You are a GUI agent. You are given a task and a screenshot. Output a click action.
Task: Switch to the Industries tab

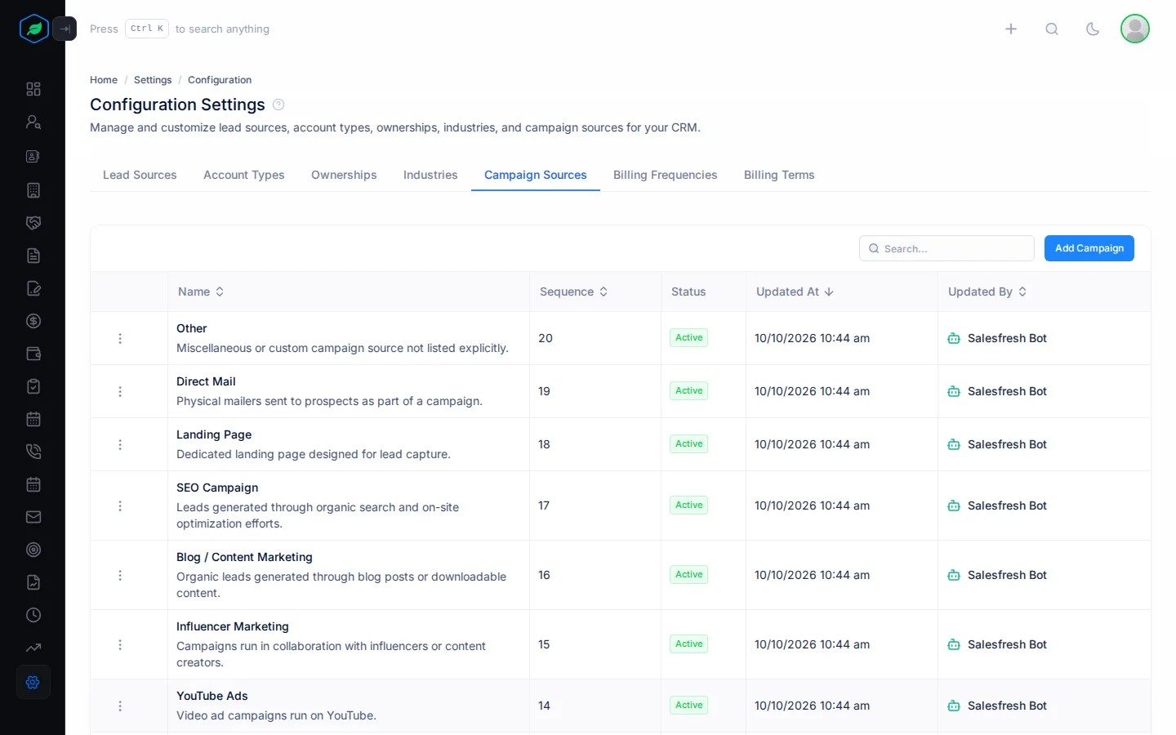[430, 175]
